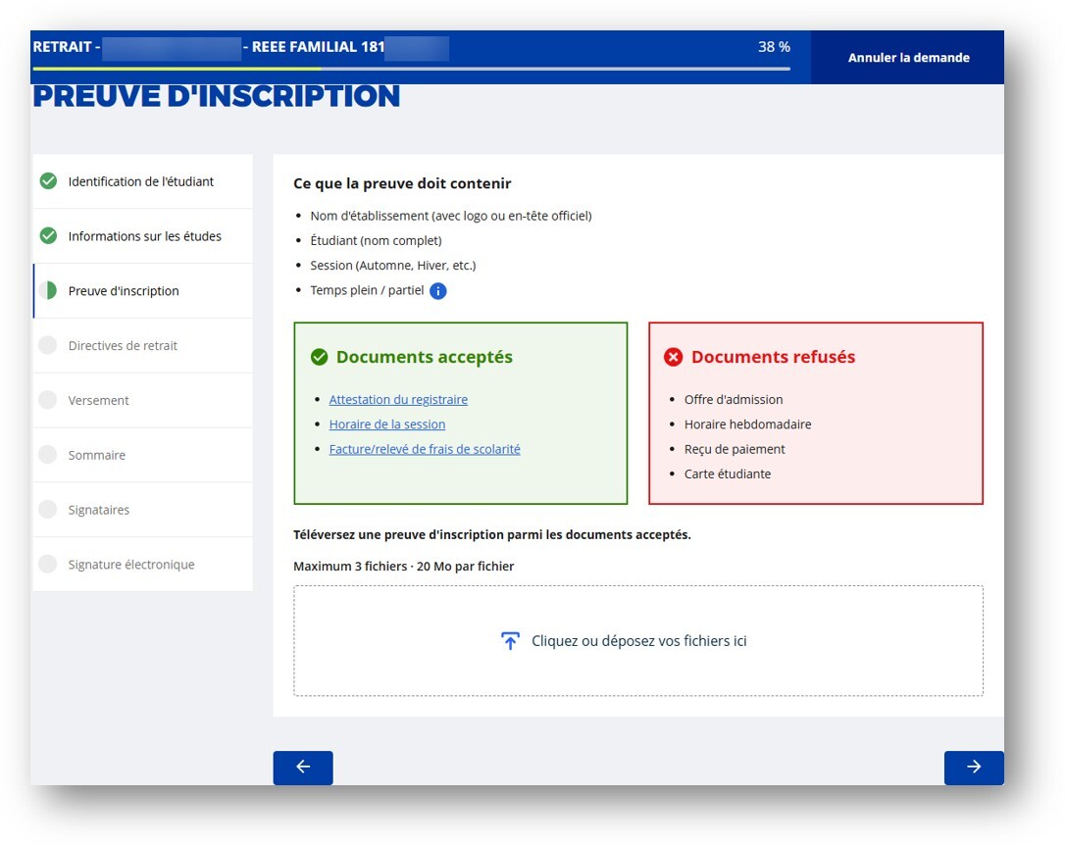Continue with the right arrow button
Image resolution: width=1065 pixels, height=846 pixels.
(x=974, y=768)
